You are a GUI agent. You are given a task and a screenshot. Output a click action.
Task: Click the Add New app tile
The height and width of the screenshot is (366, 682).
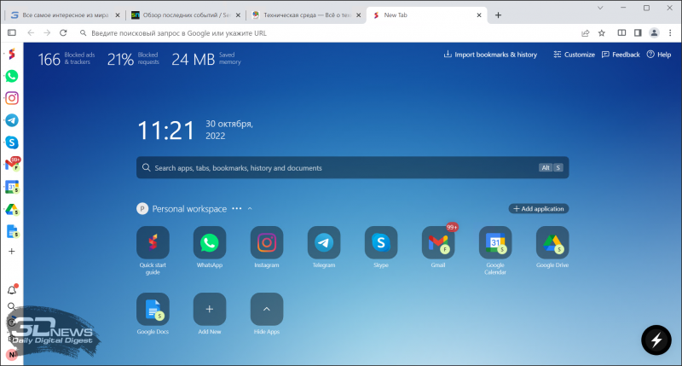(210, 309)
